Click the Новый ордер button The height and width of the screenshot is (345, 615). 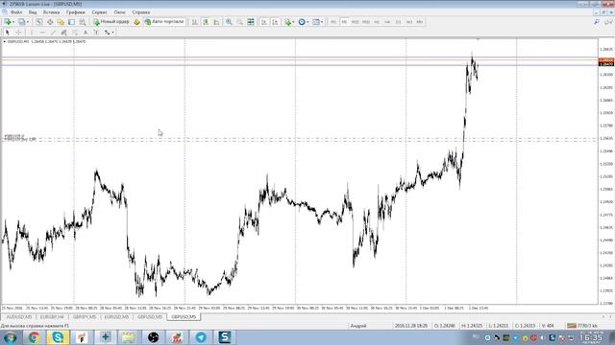pyautogui.click(x=111, y=22)
